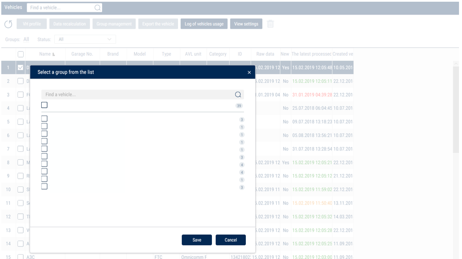The height and width of the screenshot is (259, 462).
Task: Click the New column header
Action: [285, 54]
